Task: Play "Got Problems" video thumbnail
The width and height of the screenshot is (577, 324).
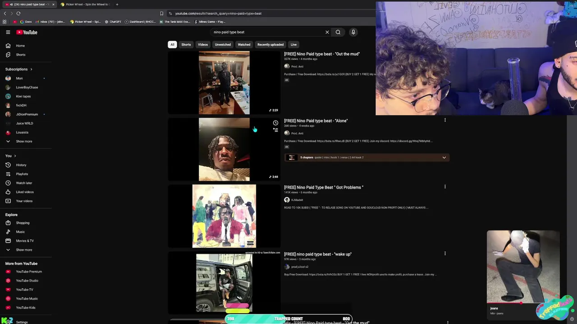Action: (x=224, y=216)
